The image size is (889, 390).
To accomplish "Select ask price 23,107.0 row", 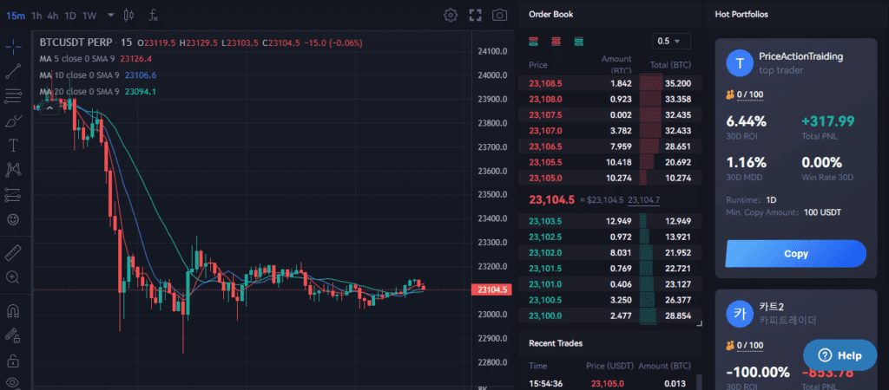I will click(609, 131).
